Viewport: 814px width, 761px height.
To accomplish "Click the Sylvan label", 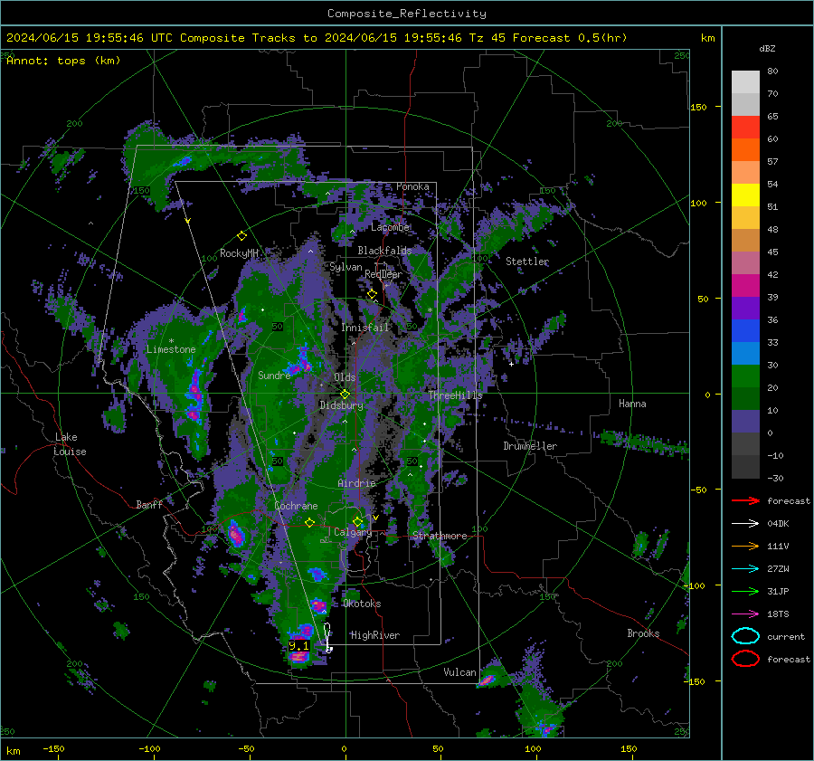I will point(345,267).
